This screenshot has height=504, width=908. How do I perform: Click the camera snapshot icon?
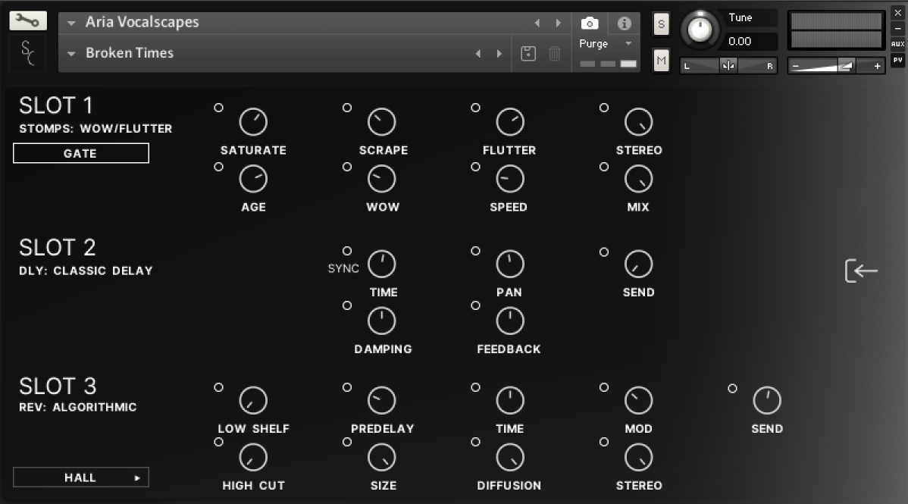(590, 23)
